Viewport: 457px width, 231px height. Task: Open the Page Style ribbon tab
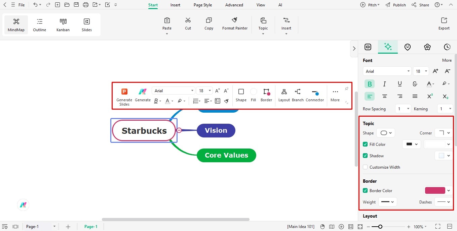(x=203, y=5)
